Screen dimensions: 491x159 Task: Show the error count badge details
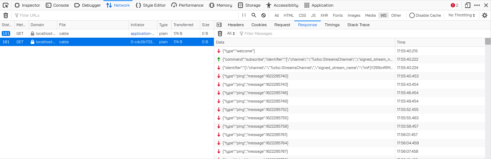(x=454, y=5)
